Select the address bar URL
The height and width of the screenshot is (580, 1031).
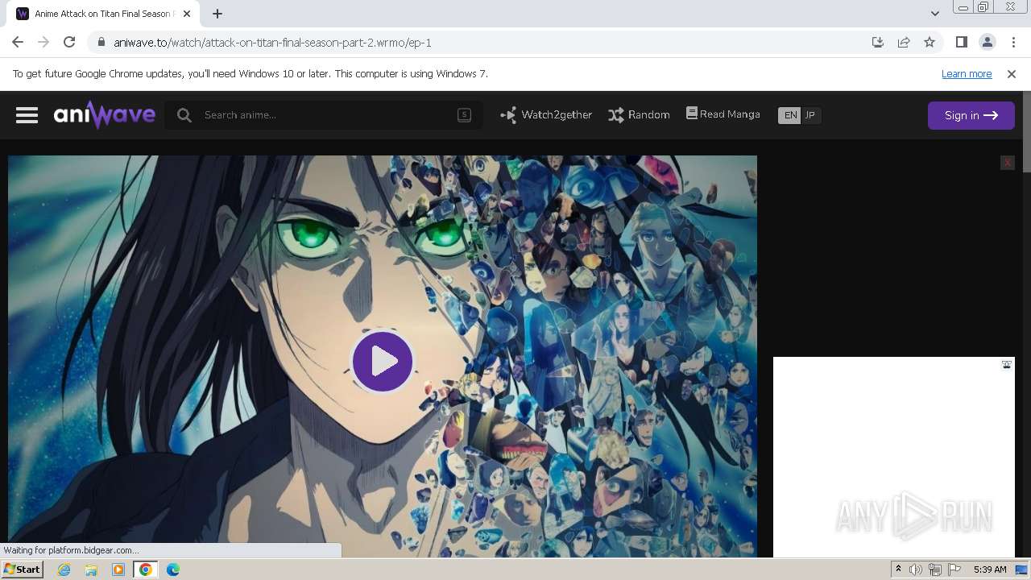pyautogui.click(x=272, y=43)
